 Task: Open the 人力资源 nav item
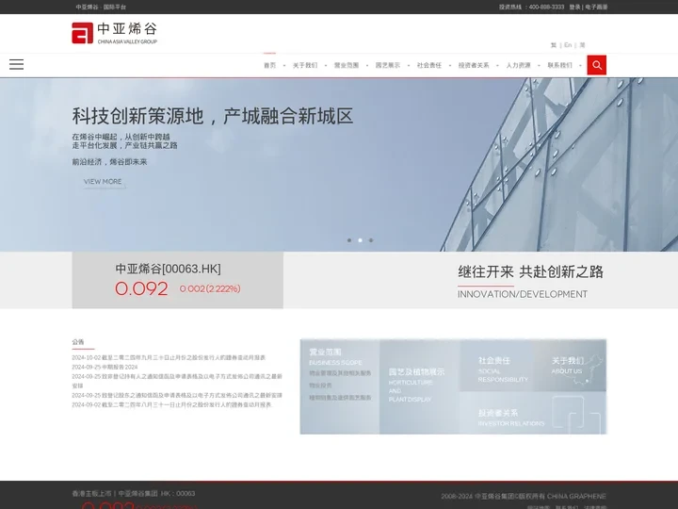click(518, 65)
